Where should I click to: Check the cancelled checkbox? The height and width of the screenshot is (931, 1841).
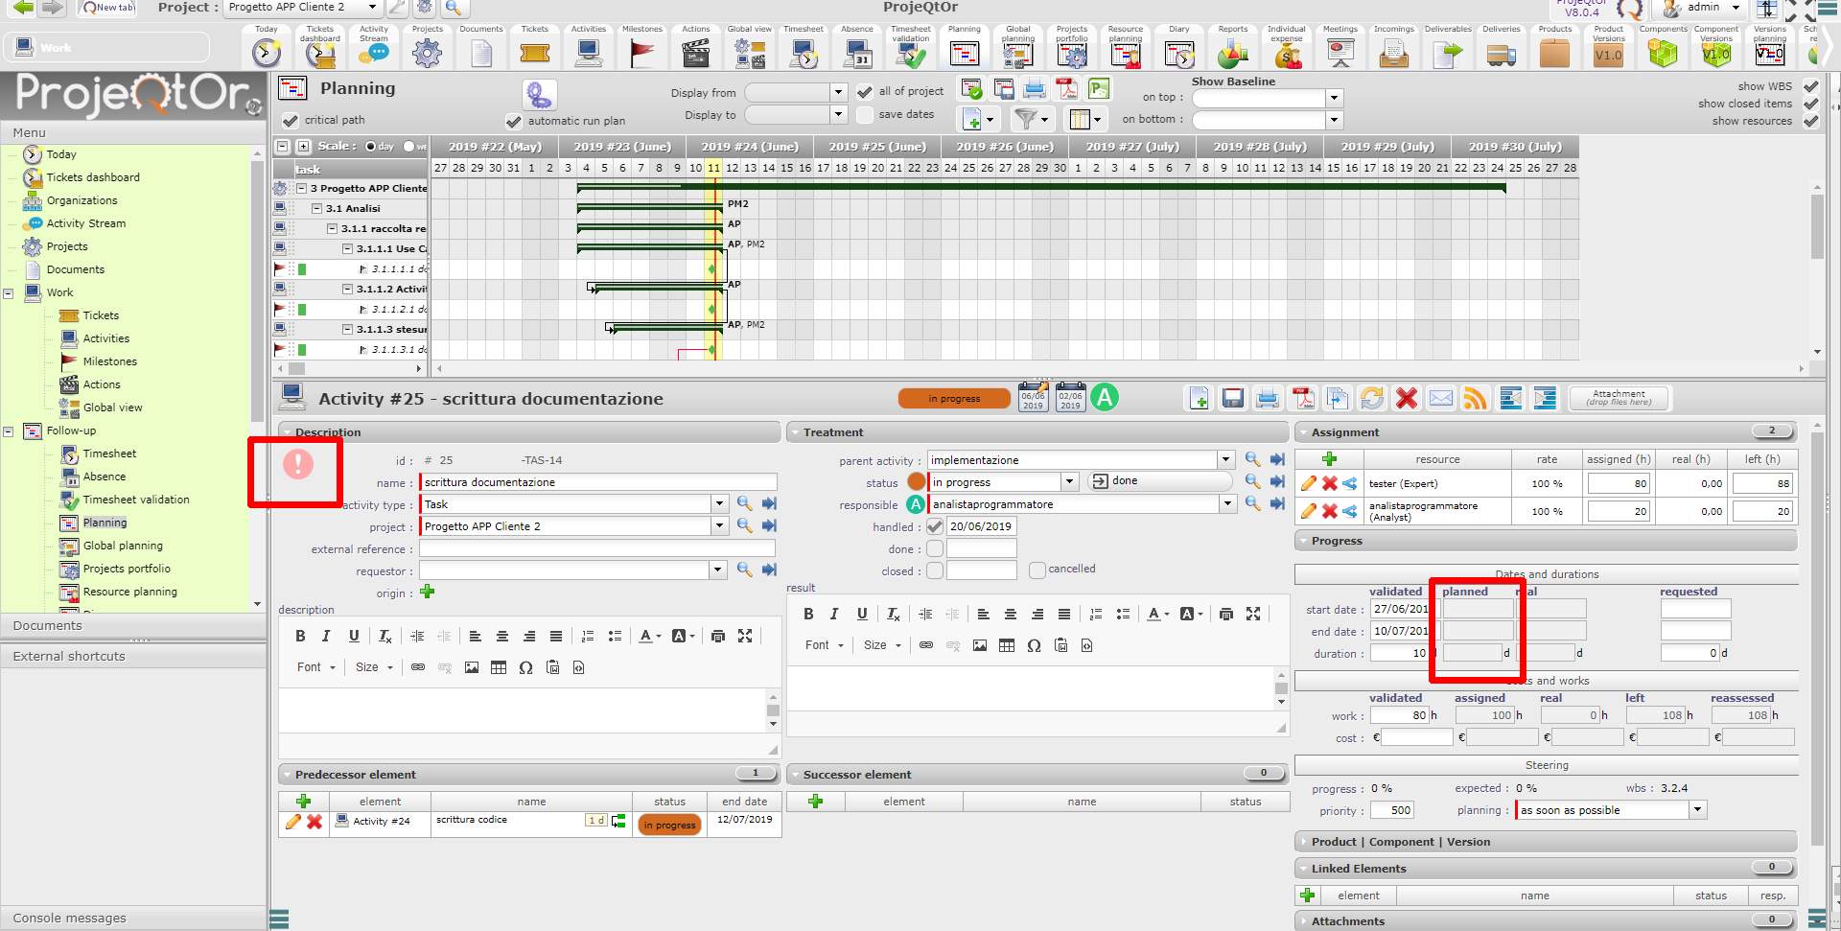(1037, 570)
